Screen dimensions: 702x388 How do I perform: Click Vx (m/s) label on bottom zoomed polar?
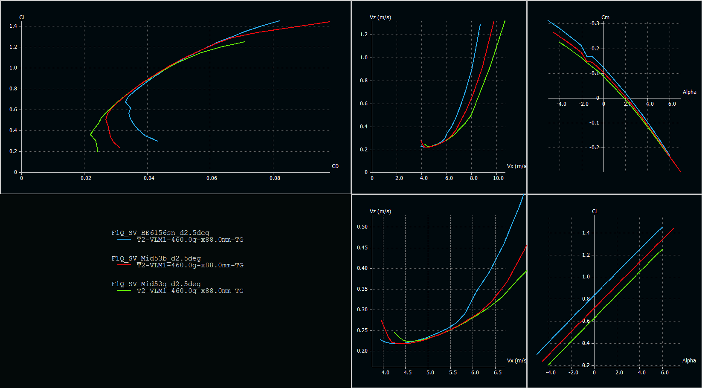pos(516,361)
